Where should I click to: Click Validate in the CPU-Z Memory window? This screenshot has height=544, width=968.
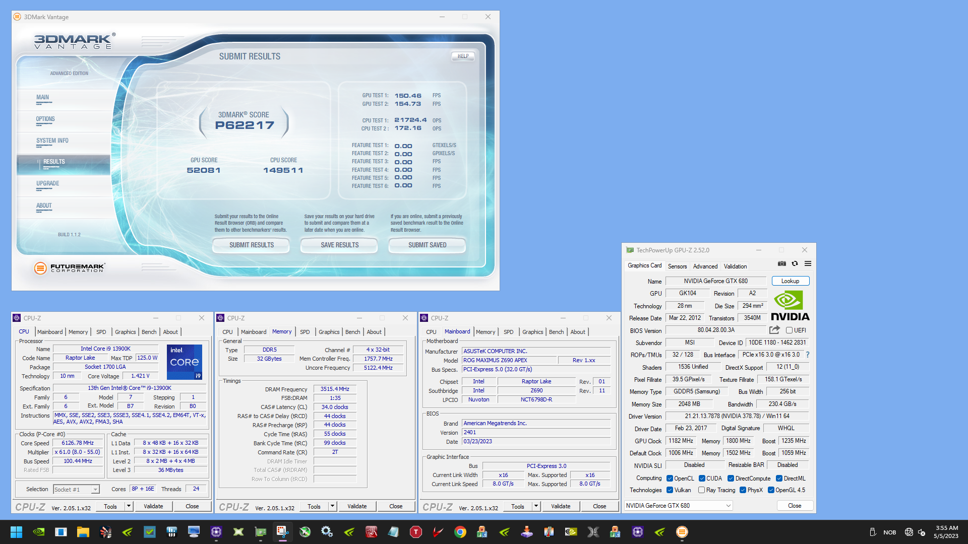coord(357,506)
